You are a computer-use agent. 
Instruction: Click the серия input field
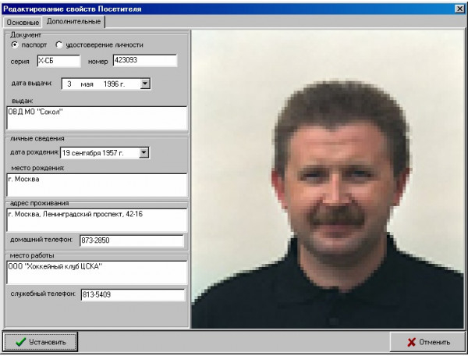[x=58, y=61]
